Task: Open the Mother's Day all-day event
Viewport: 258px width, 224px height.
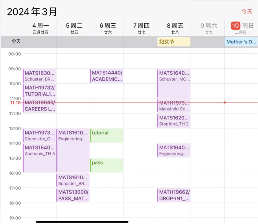Action: point(241,41)
